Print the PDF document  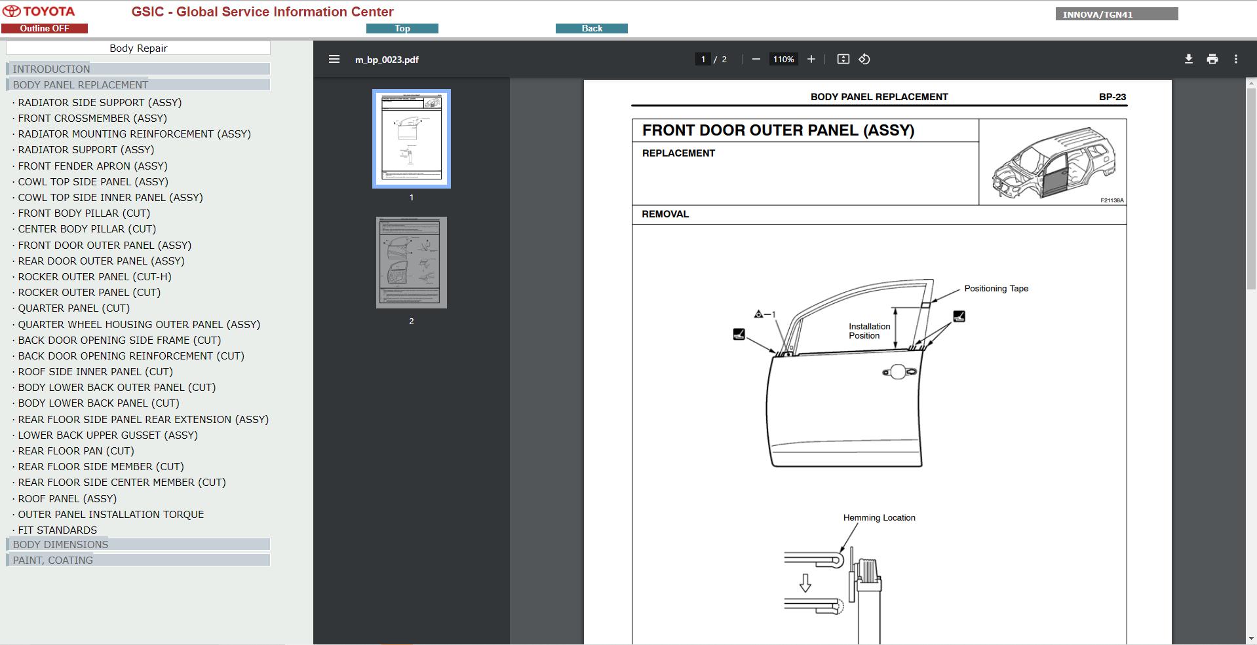pyautogui.click(x=1212, y=59)
